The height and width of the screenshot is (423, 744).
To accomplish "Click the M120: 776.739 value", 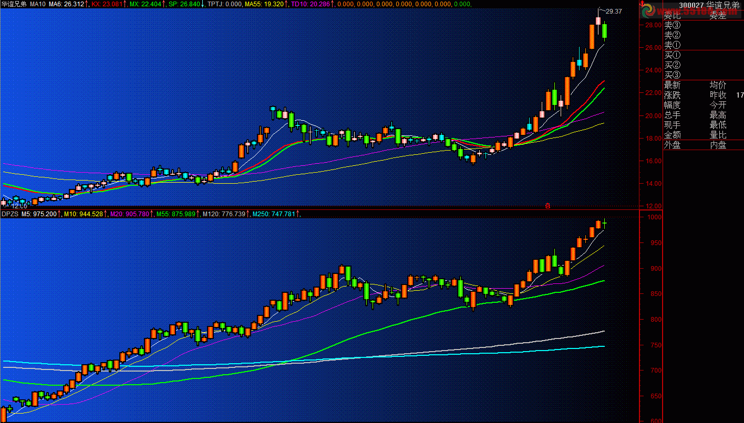I will pos(224,214).
